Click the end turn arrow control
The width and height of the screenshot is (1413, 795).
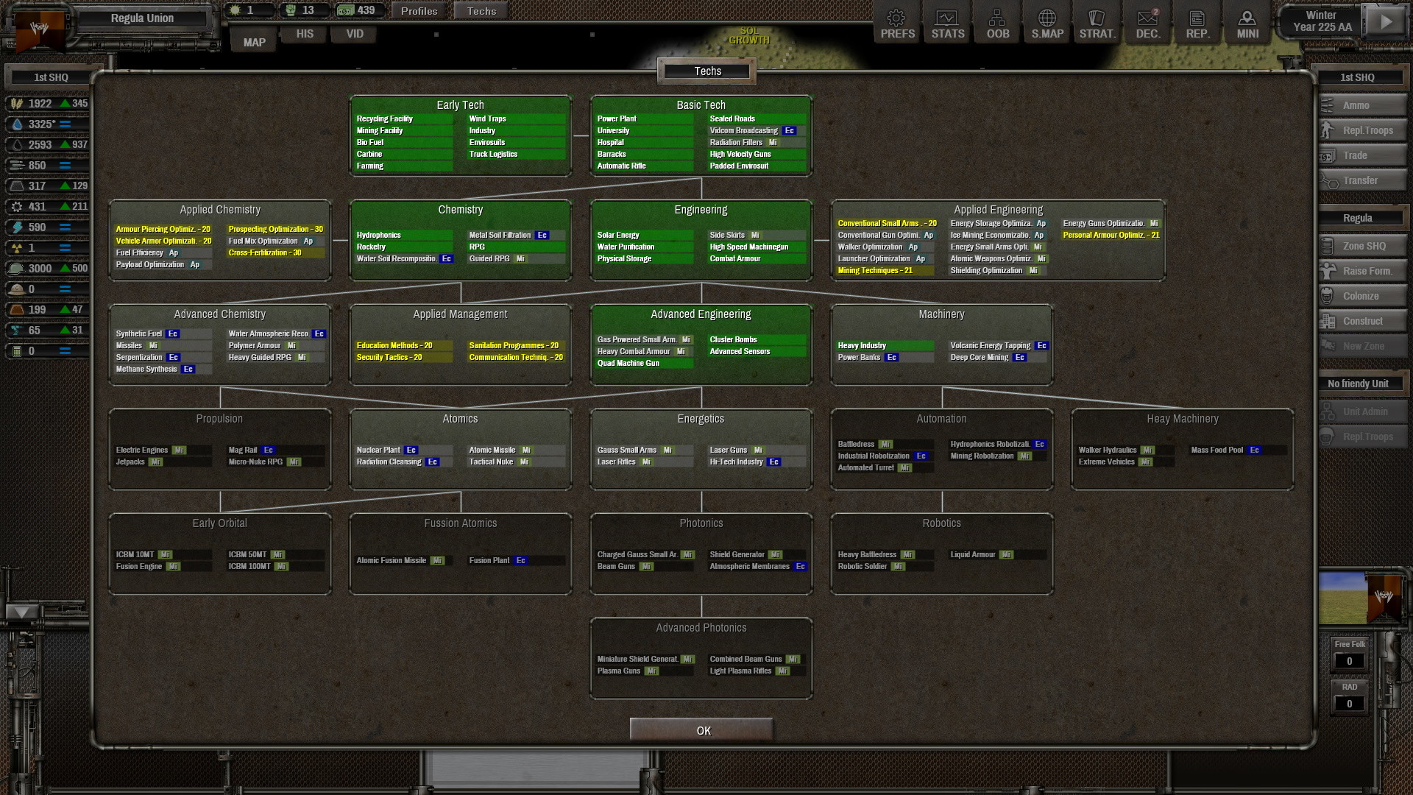pyautogui.click(x=1385, y=21)
